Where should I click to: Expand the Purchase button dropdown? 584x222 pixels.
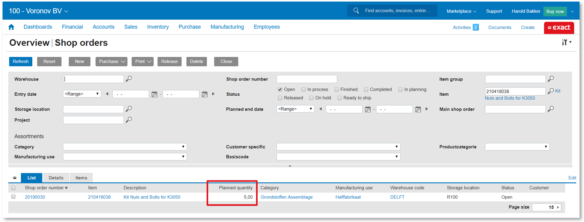coord(112,61)
